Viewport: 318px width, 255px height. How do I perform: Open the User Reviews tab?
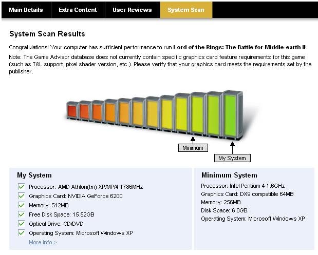point(132,10)
